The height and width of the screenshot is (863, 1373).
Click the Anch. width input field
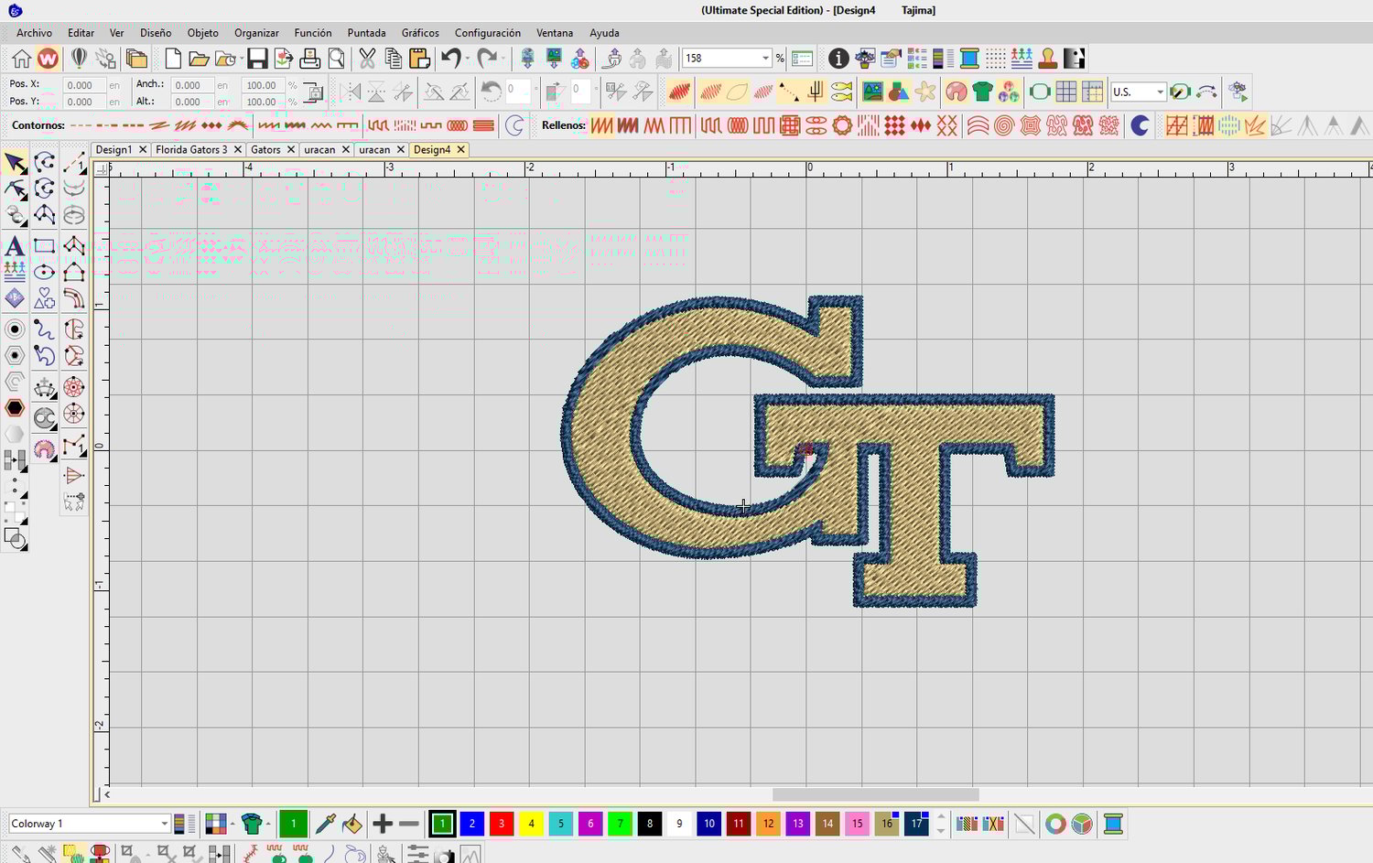[191, 85]
